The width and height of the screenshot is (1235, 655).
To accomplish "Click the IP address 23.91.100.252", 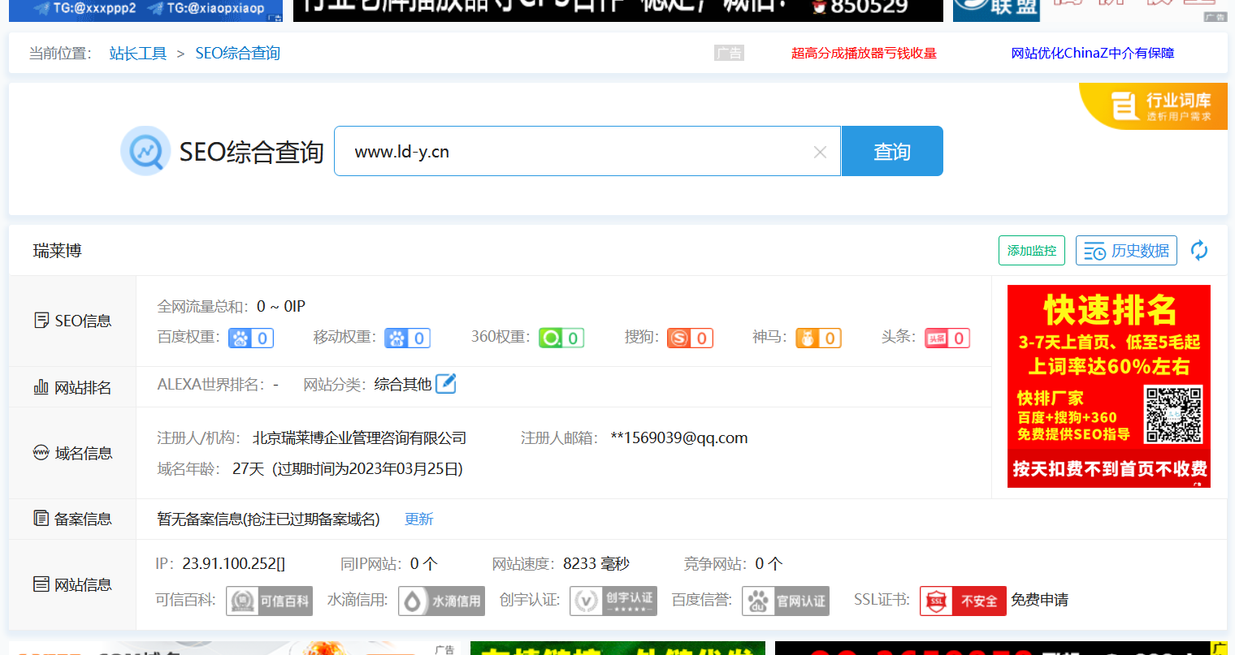I will pos(233,563).
